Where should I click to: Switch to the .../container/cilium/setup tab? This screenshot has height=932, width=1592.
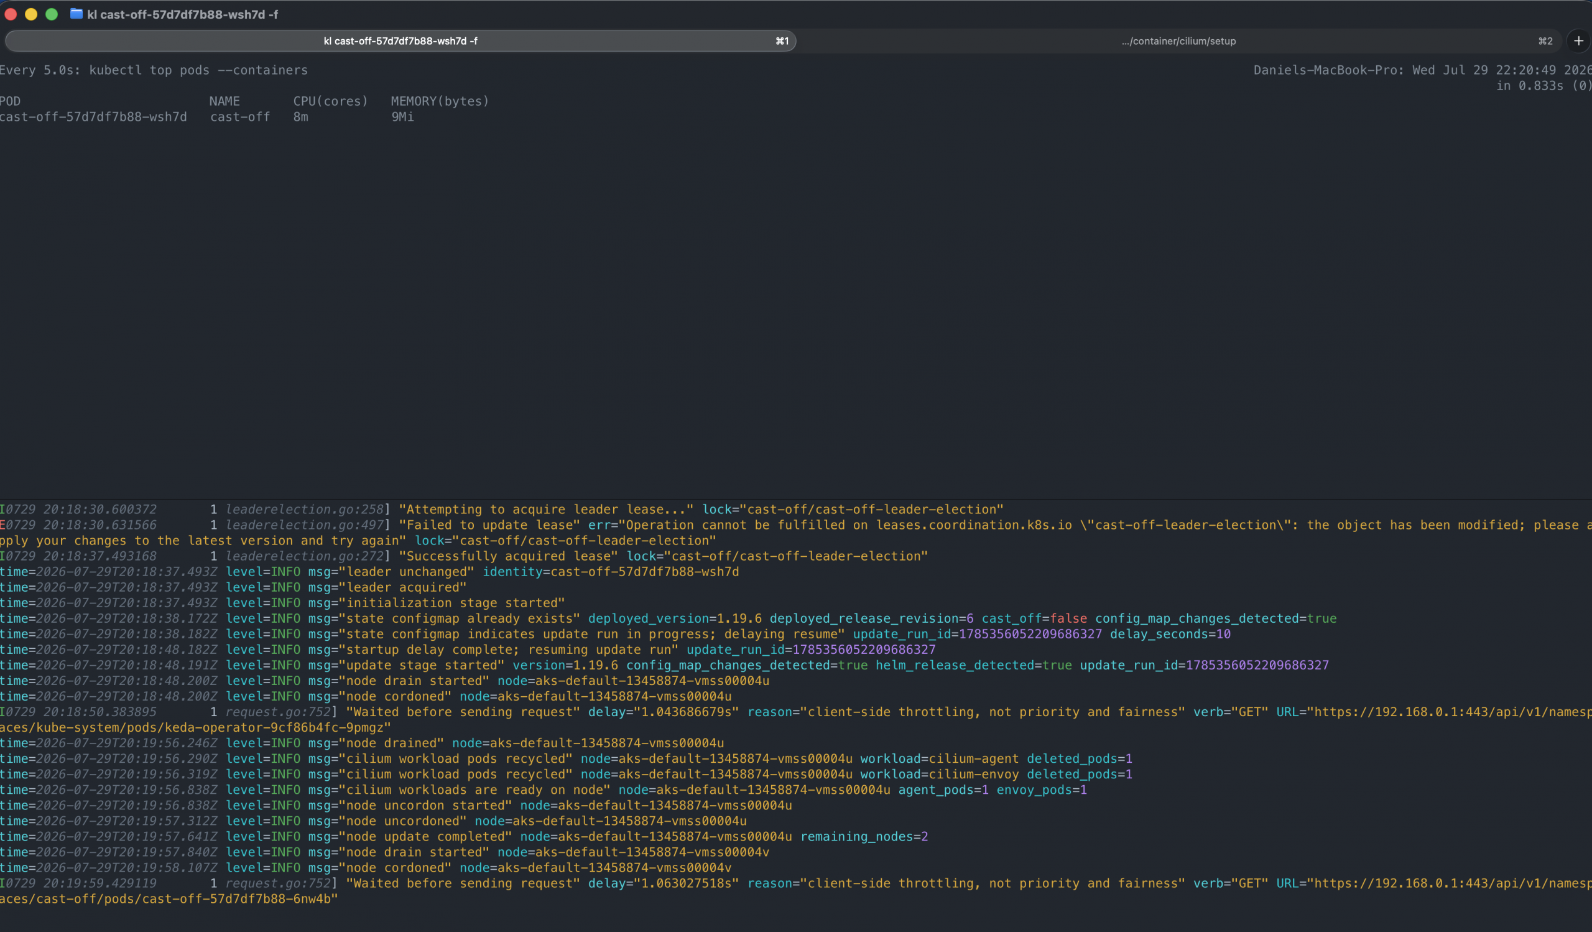1179,41
